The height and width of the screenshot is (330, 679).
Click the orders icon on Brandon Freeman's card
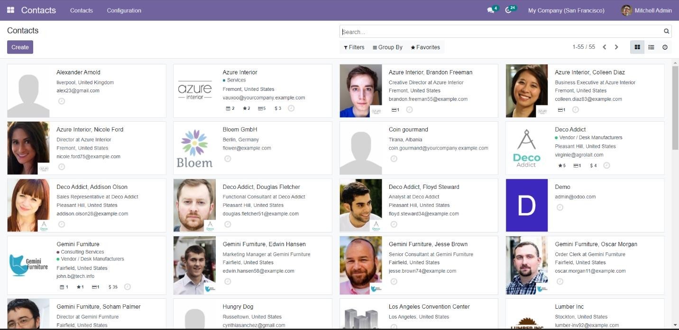coord(395,110)
